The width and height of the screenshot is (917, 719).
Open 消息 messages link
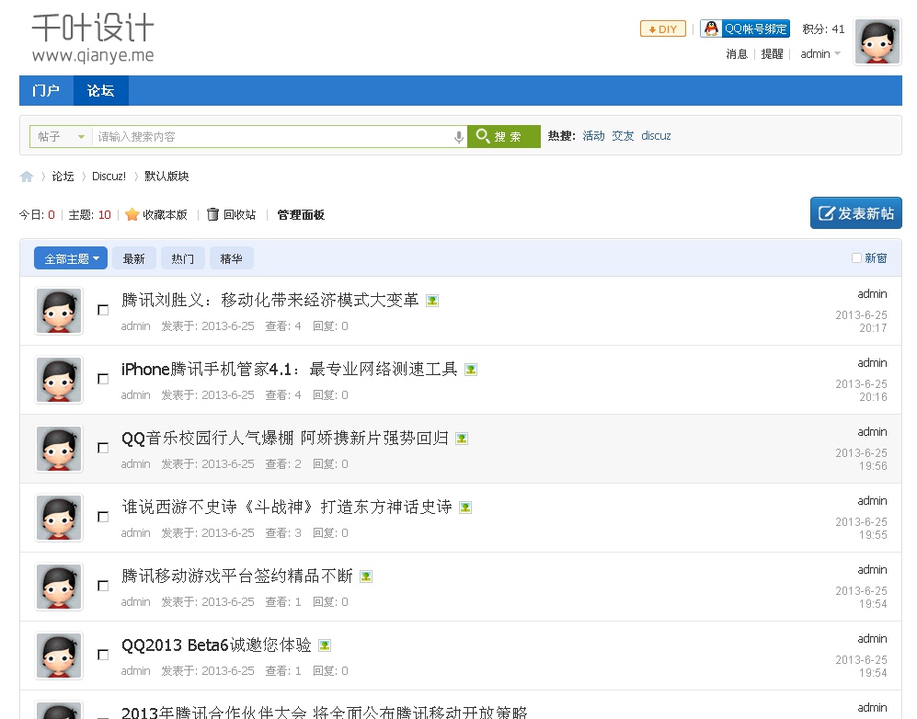[x=737, y=53]
